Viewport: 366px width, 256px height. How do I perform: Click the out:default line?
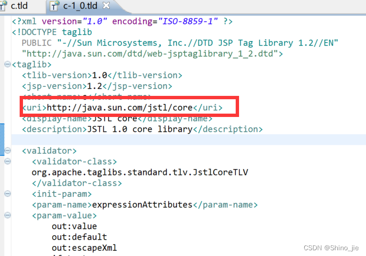(x=80, y=237)
